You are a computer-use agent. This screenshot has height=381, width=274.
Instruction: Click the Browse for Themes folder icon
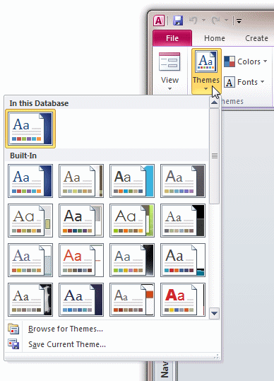[x=13, y=329]
